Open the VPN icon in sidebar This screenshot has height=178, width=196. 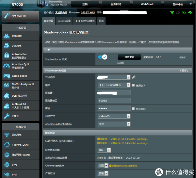pyautogui.click(x=7, y=174)
